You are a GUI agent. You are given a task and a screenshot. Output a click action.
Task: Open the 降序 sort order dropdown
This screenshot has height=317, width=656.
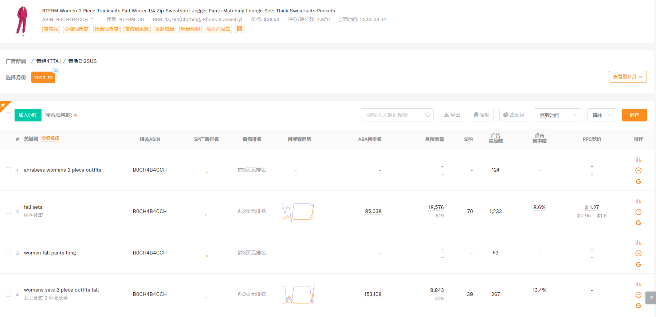[x=601, y=115]
